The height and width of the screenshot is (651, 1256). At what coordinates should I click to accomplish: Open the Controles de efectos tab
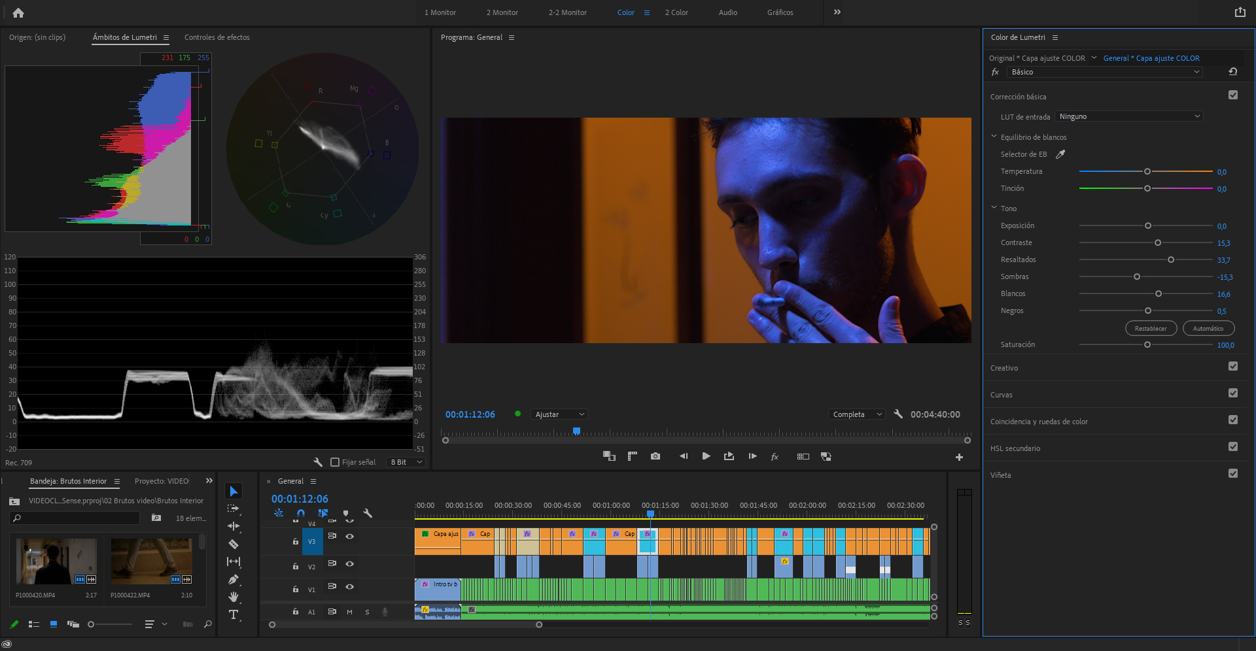[x=217, y=37]
